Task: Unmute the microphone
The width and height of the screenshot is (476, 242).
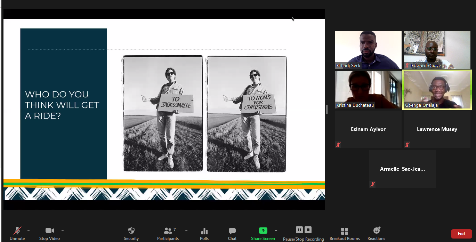Action: click(x=17, y=231)
